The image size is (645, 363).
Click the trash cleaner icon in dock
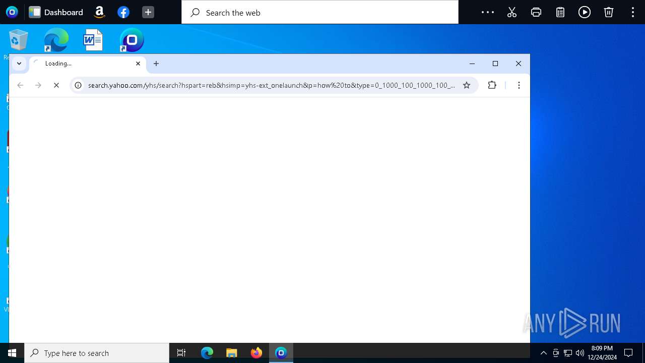[x=609, y=12]
